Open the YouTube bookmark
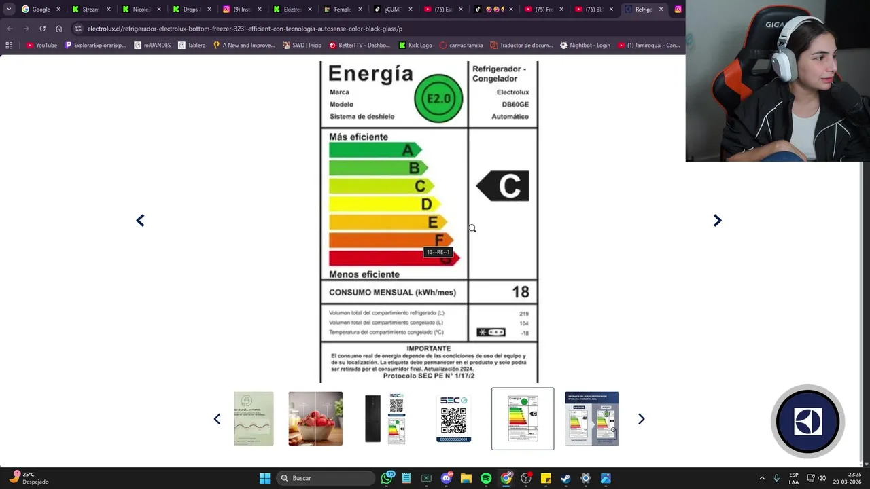Image resolution: width=870 pixels, height=489 pixels. (x=41, y=46)
